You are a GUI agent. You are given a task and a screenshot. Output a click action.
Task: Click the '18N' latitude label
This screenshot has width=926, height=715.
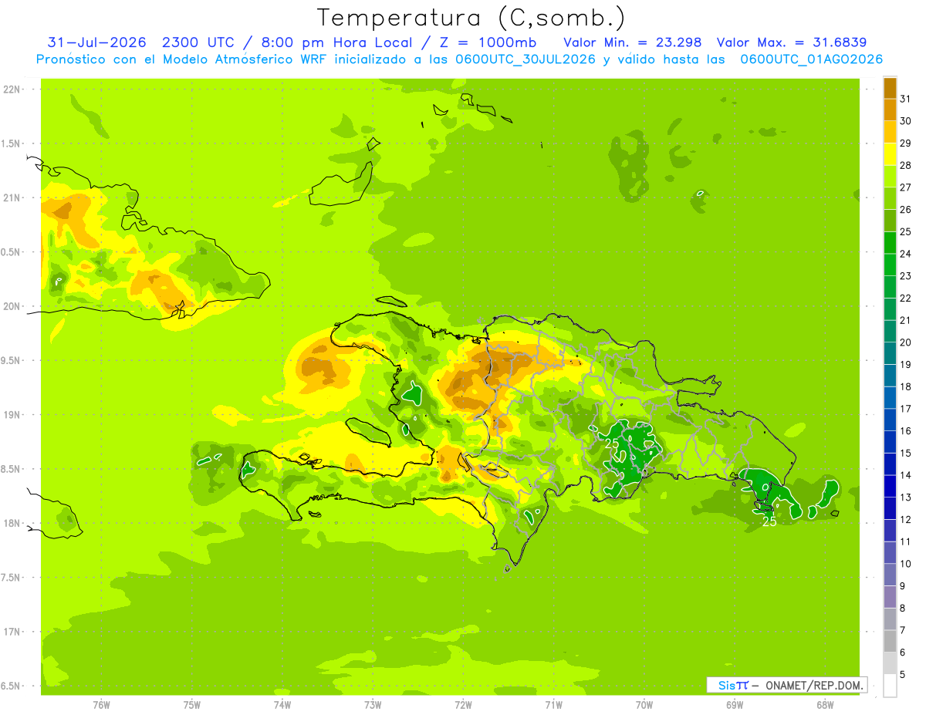click(x=11, y=523)
